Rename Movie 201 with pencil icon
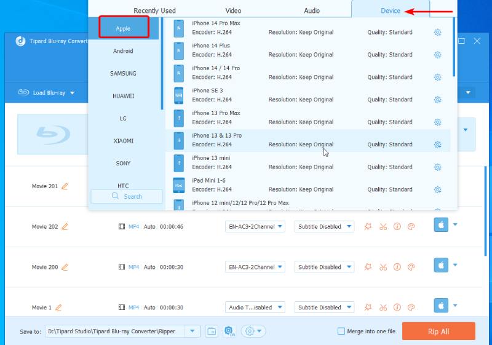The image size is (492, 345). coord(65,186)
